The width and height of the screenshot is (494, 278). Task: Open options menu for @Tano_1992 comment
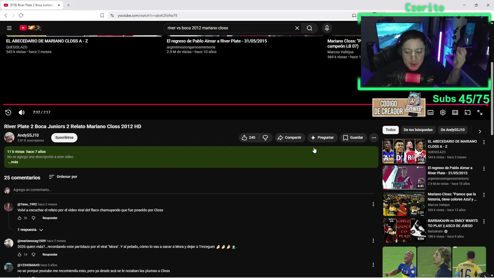tap(373, 204)
